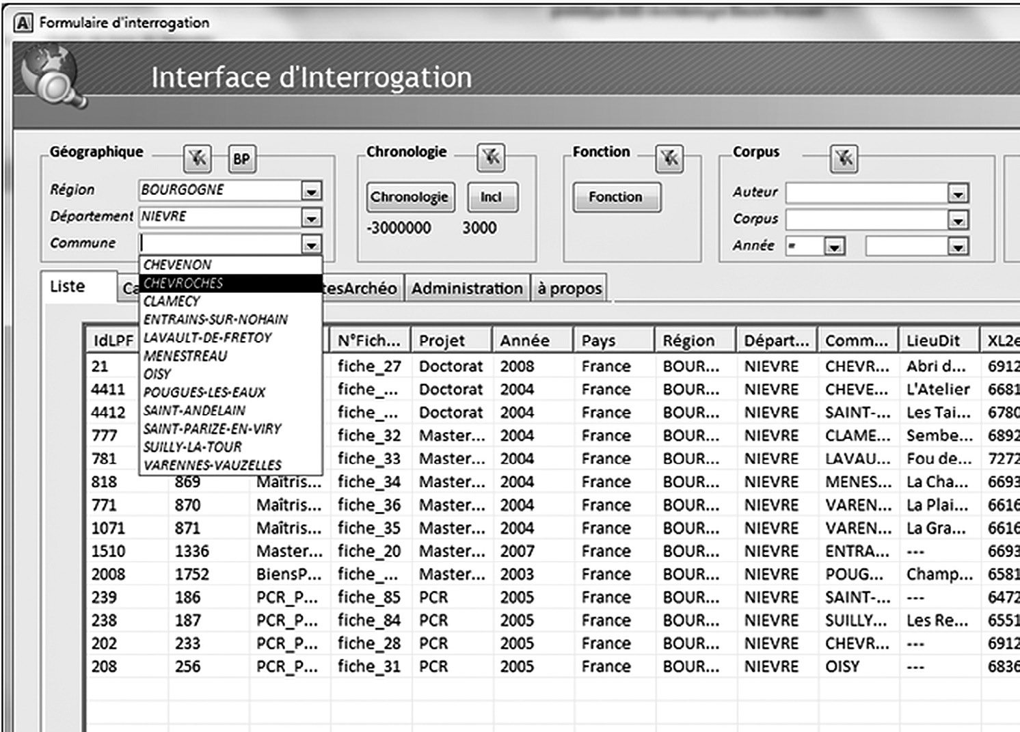This screenshot has height=732, width=1020.
Task: Click the -3000000 chronology start value
Action: pyautogui.click(x=399, y=228)
